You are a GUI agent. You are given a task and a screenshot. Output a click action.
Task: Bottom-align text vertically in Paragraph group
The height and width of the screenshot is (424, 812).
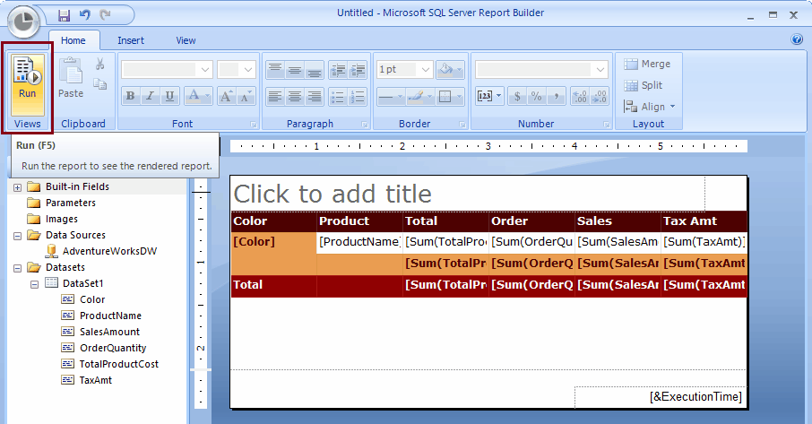(314, 69)
